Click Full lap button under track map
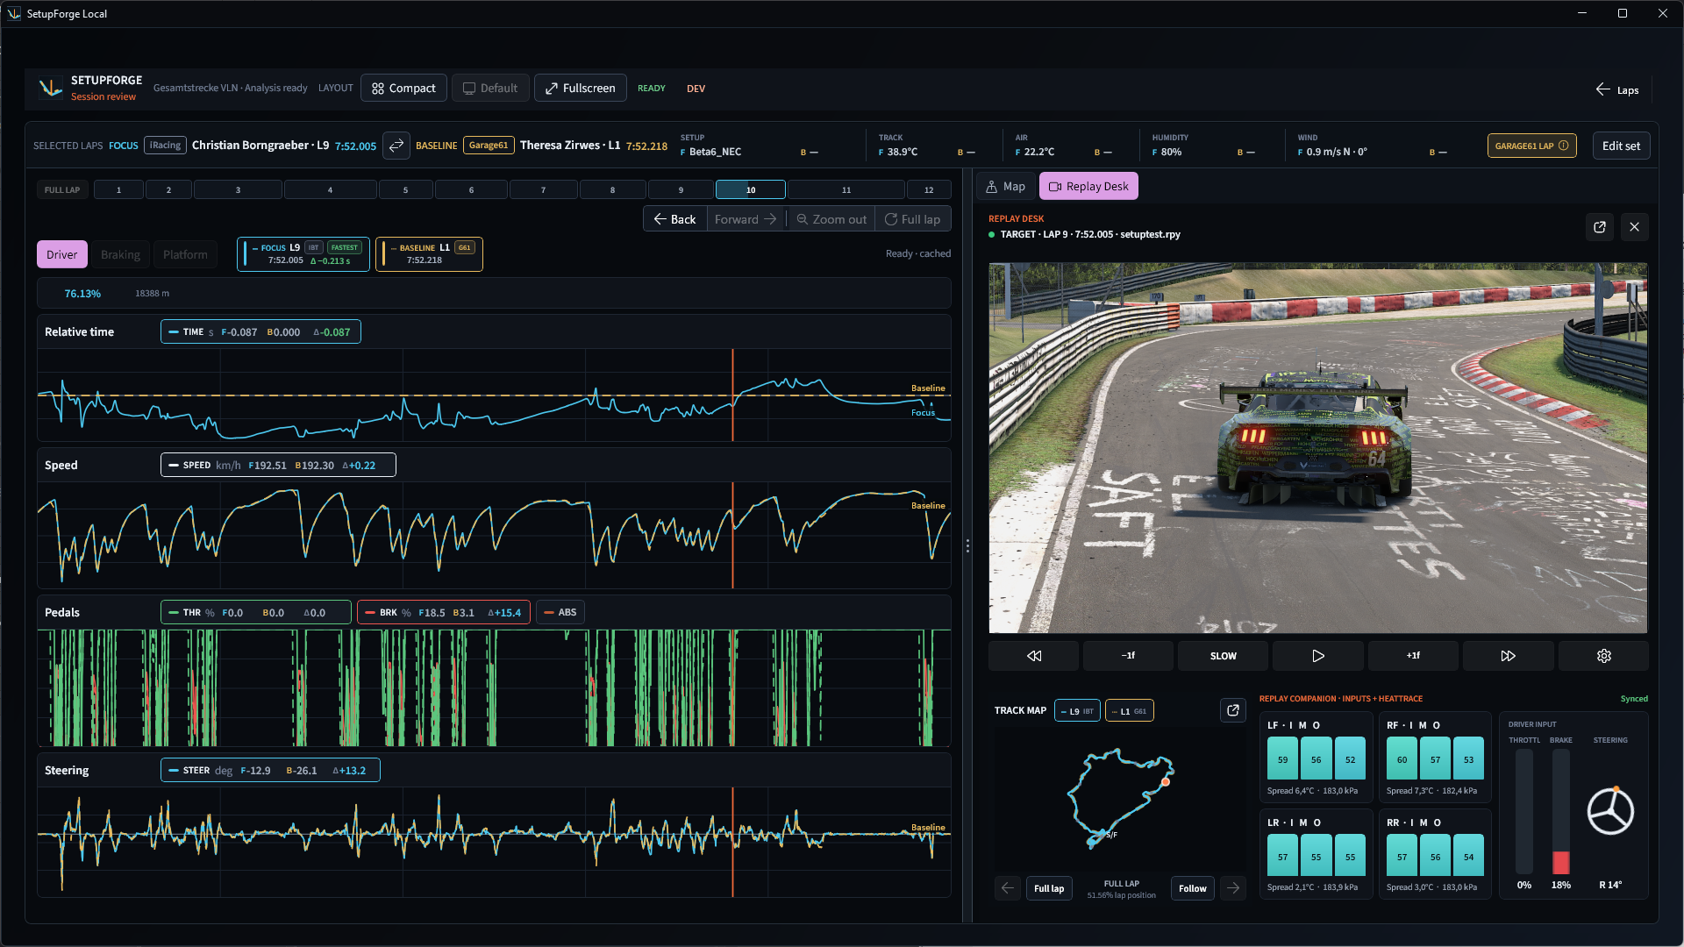1684x947 pixels. (1049, 888)
